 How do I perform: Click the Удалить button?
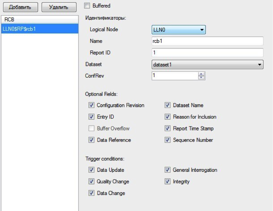tap(59, 7)
